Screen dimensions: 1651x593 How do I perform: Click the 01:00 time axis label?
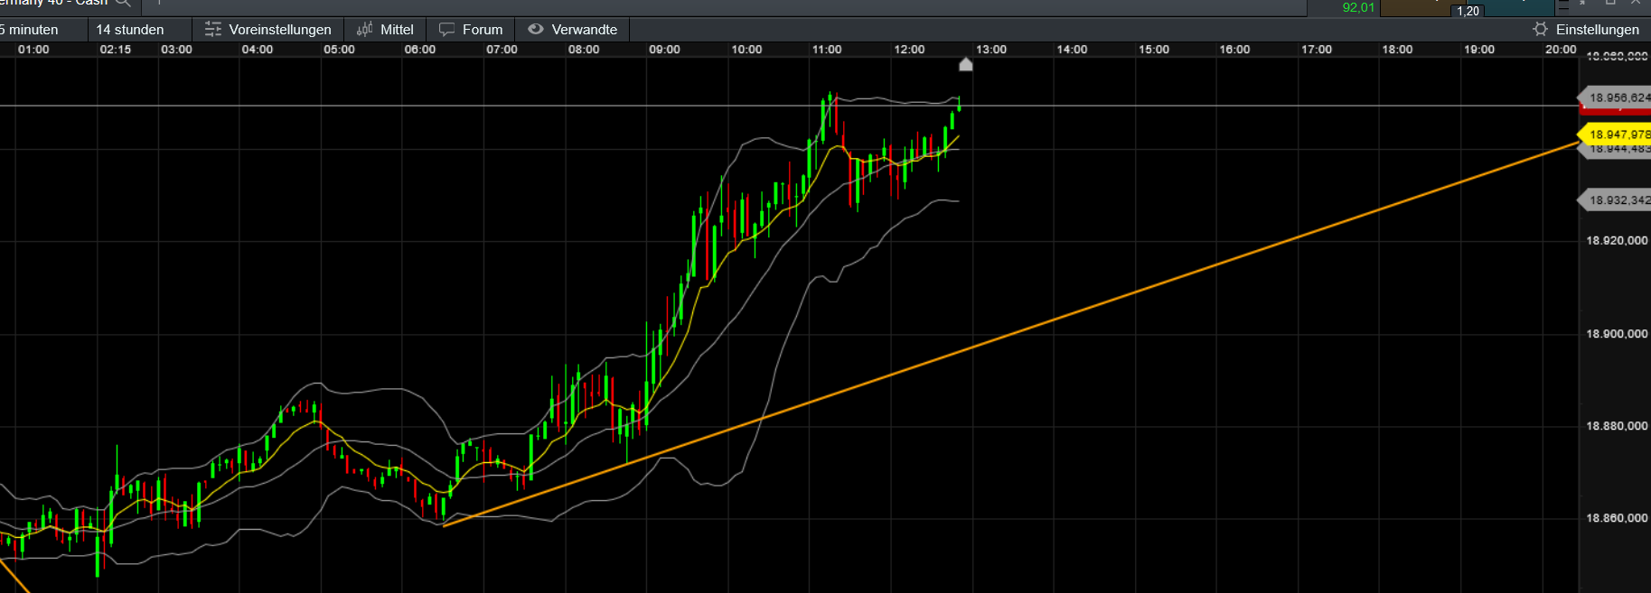pos(33,50)
